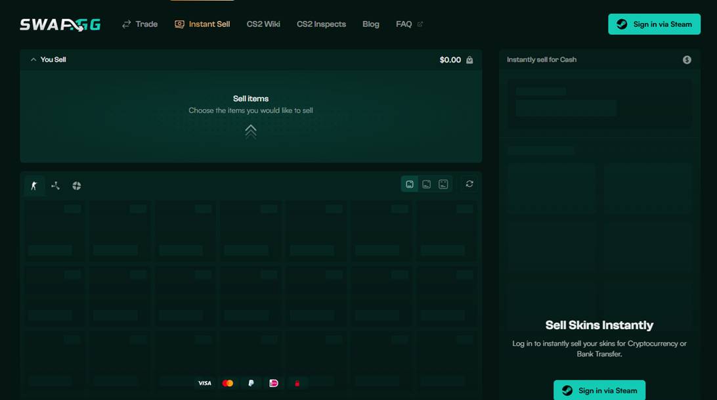Switch inventory to large grid view

tap(409, 184)
